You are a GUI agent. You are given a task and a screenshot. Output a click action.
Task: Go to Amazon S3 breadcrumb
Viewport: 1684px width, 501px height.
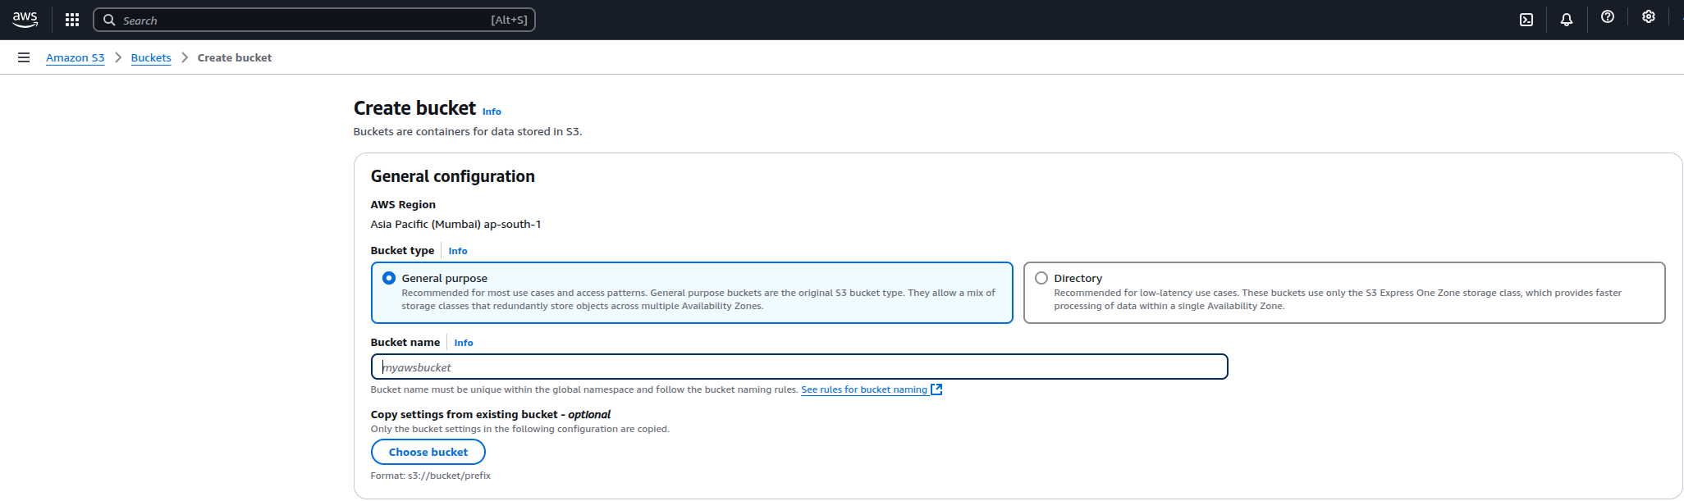click(76, 57)
